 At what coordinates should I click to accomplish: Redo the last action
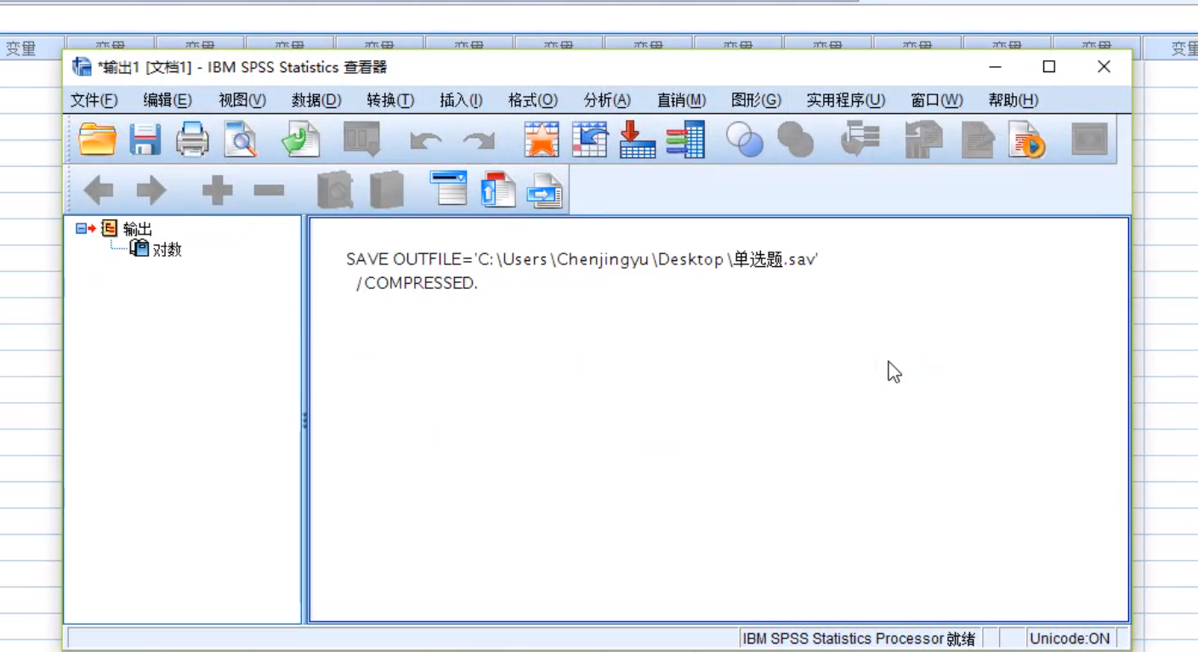click(x=479, y=140)
